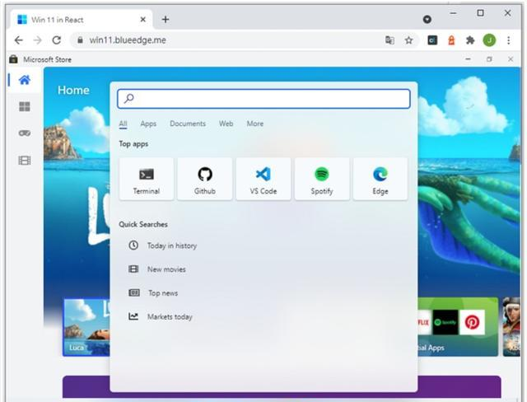
Task: Open the Terminal app tile
Action: coord(147,179)
